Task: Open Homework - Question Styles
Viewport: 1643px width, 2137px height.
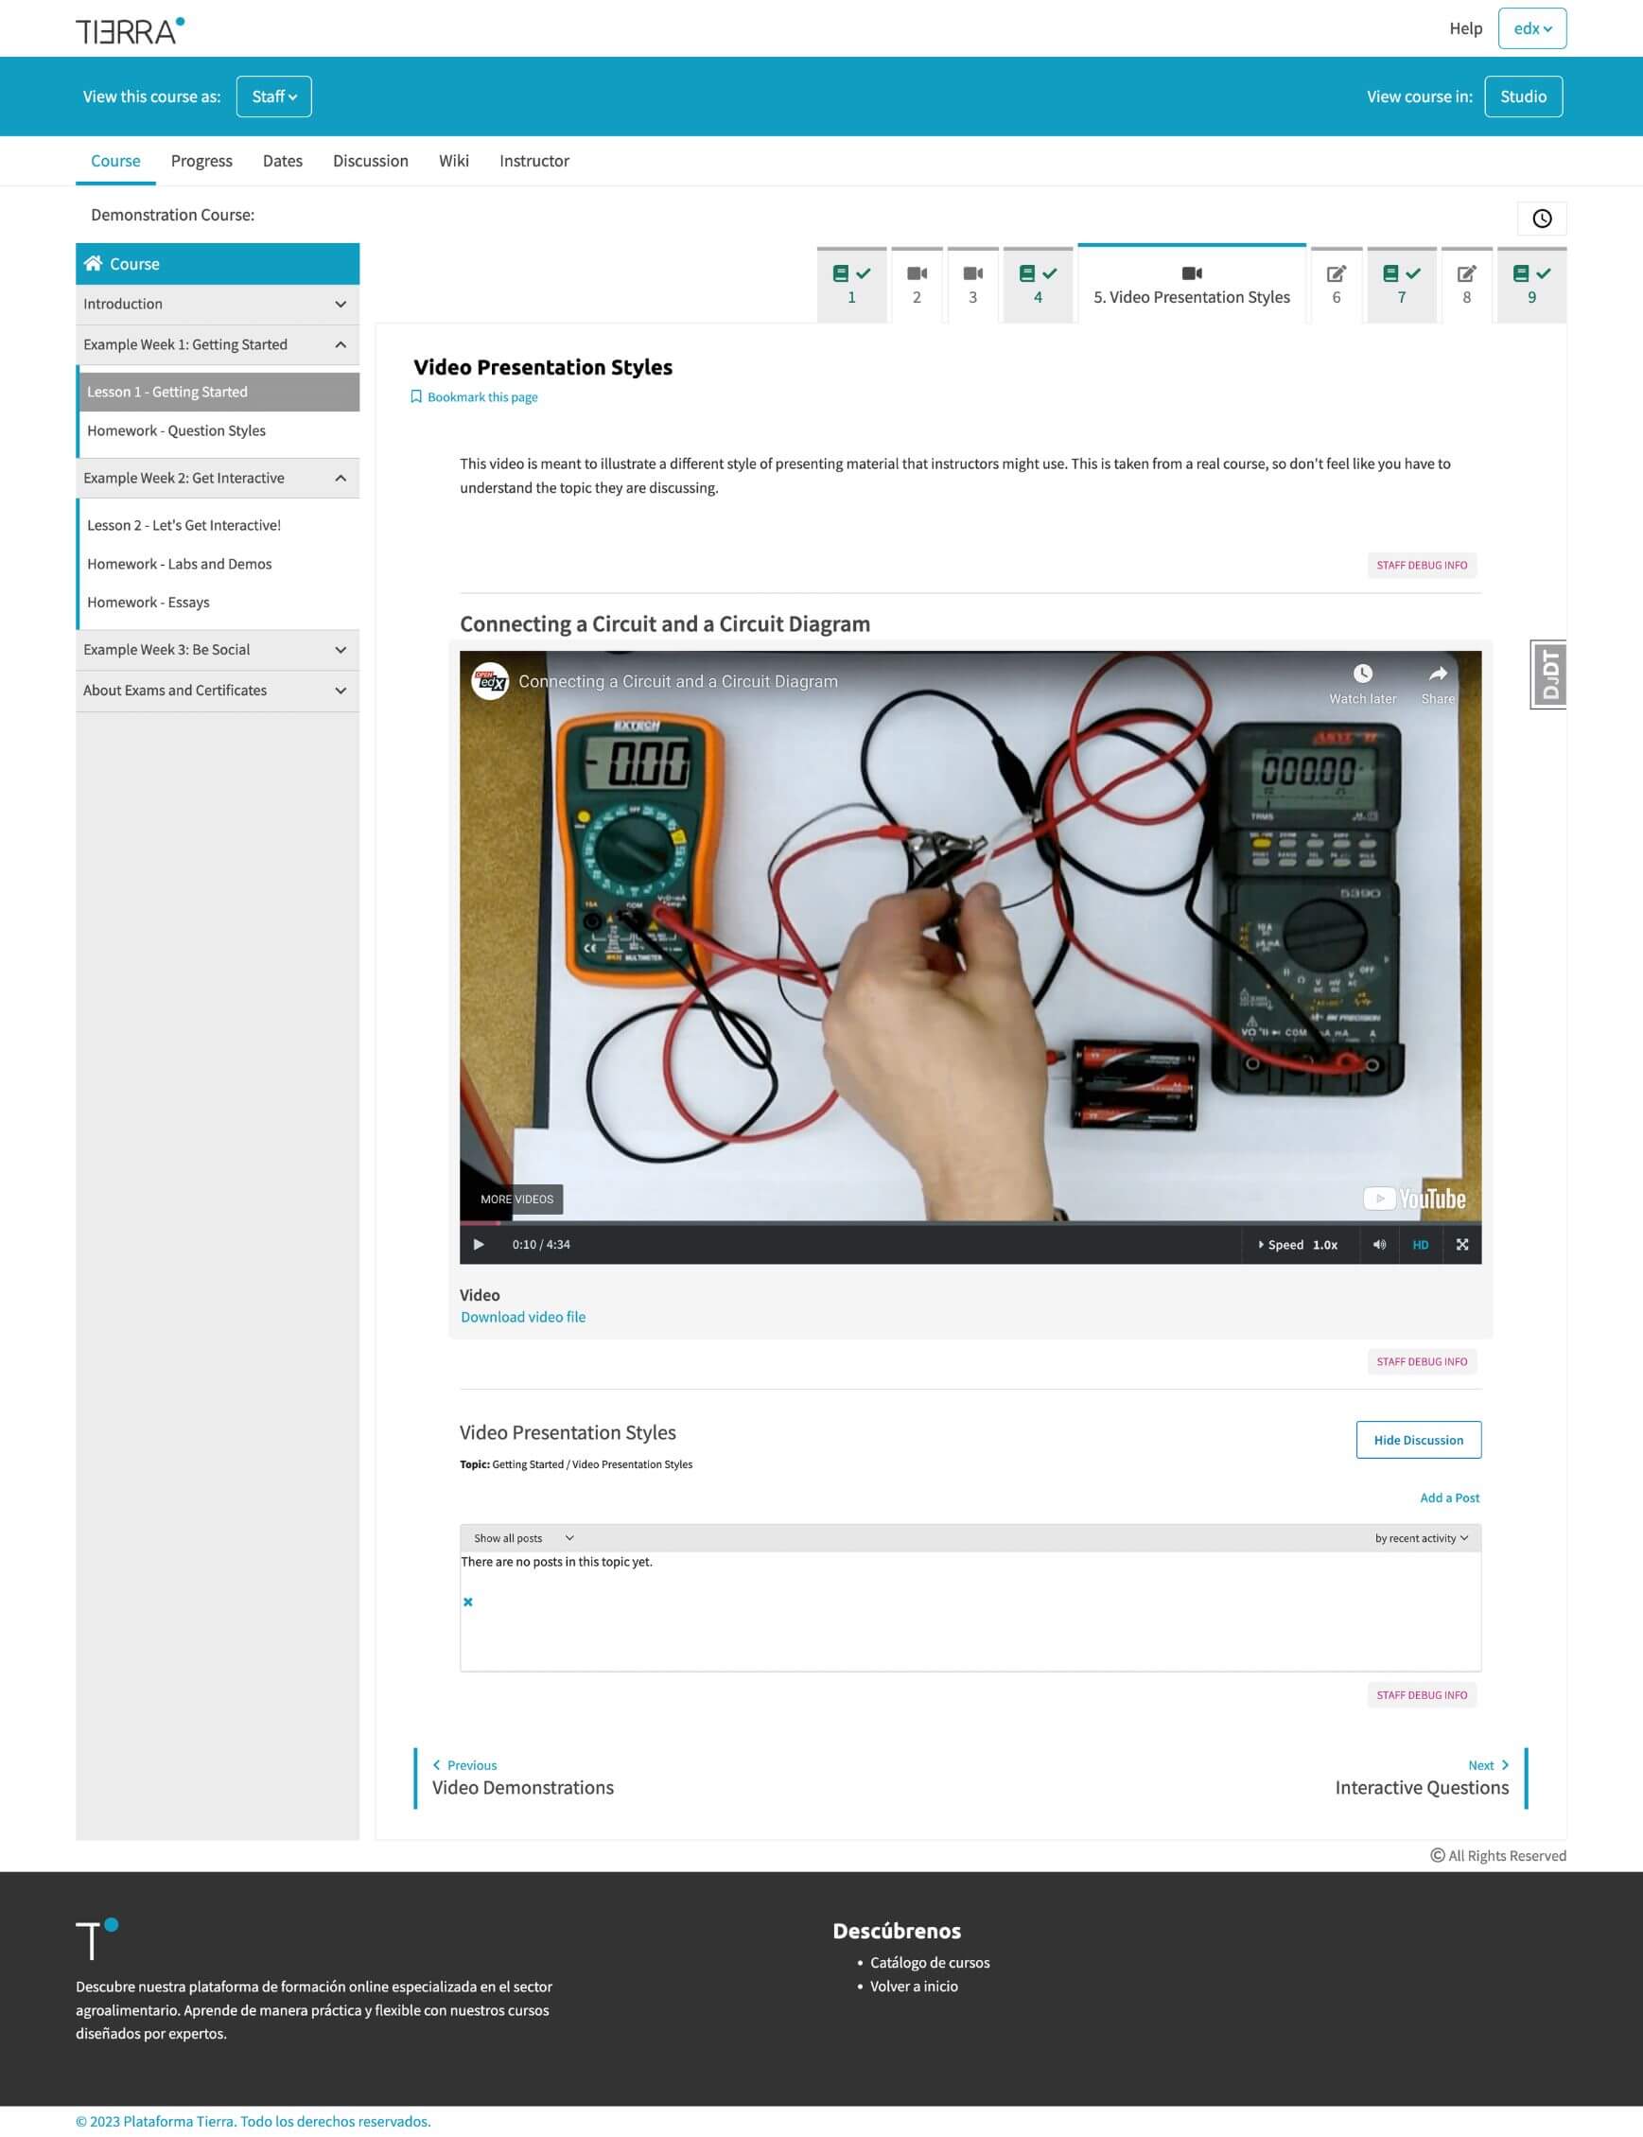Action: pyautogui.click(x=176, y=430)
